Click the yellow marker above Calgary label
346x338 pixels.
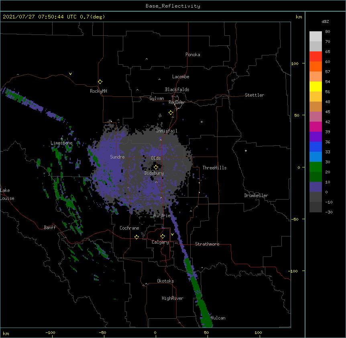coord(163,236)
